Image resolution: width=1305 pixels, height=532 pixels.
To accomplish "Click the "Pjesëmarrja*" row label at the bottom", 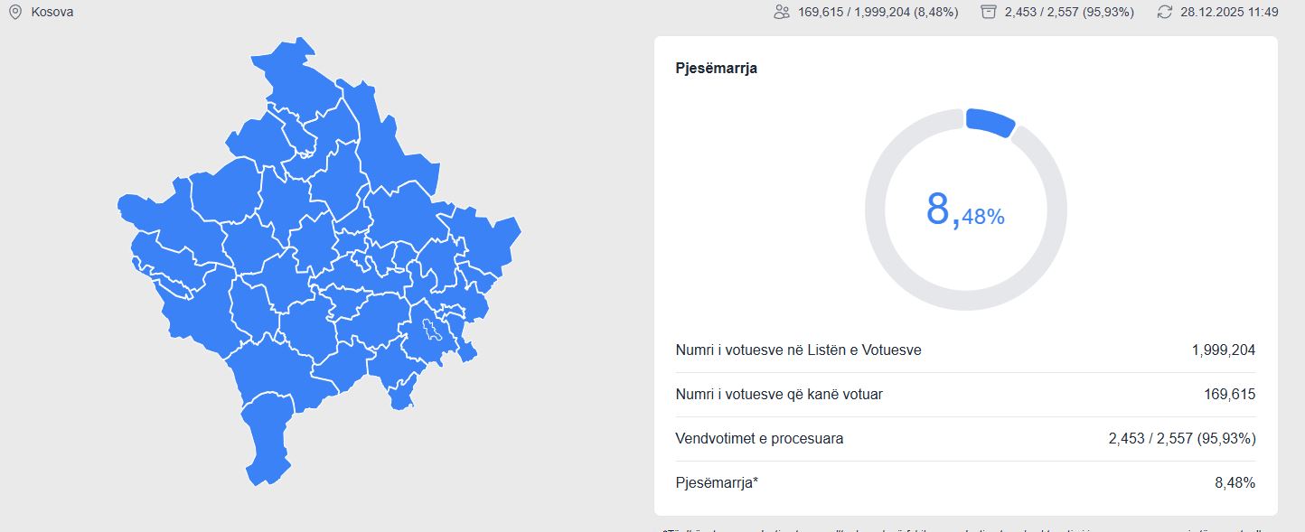I will (717, 483).
